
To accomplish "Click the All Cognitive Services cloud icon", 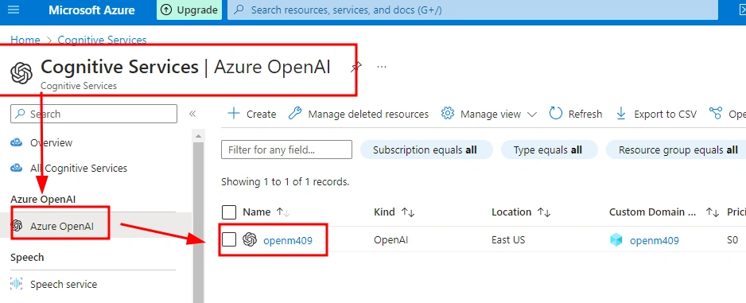I will [16, 169].
